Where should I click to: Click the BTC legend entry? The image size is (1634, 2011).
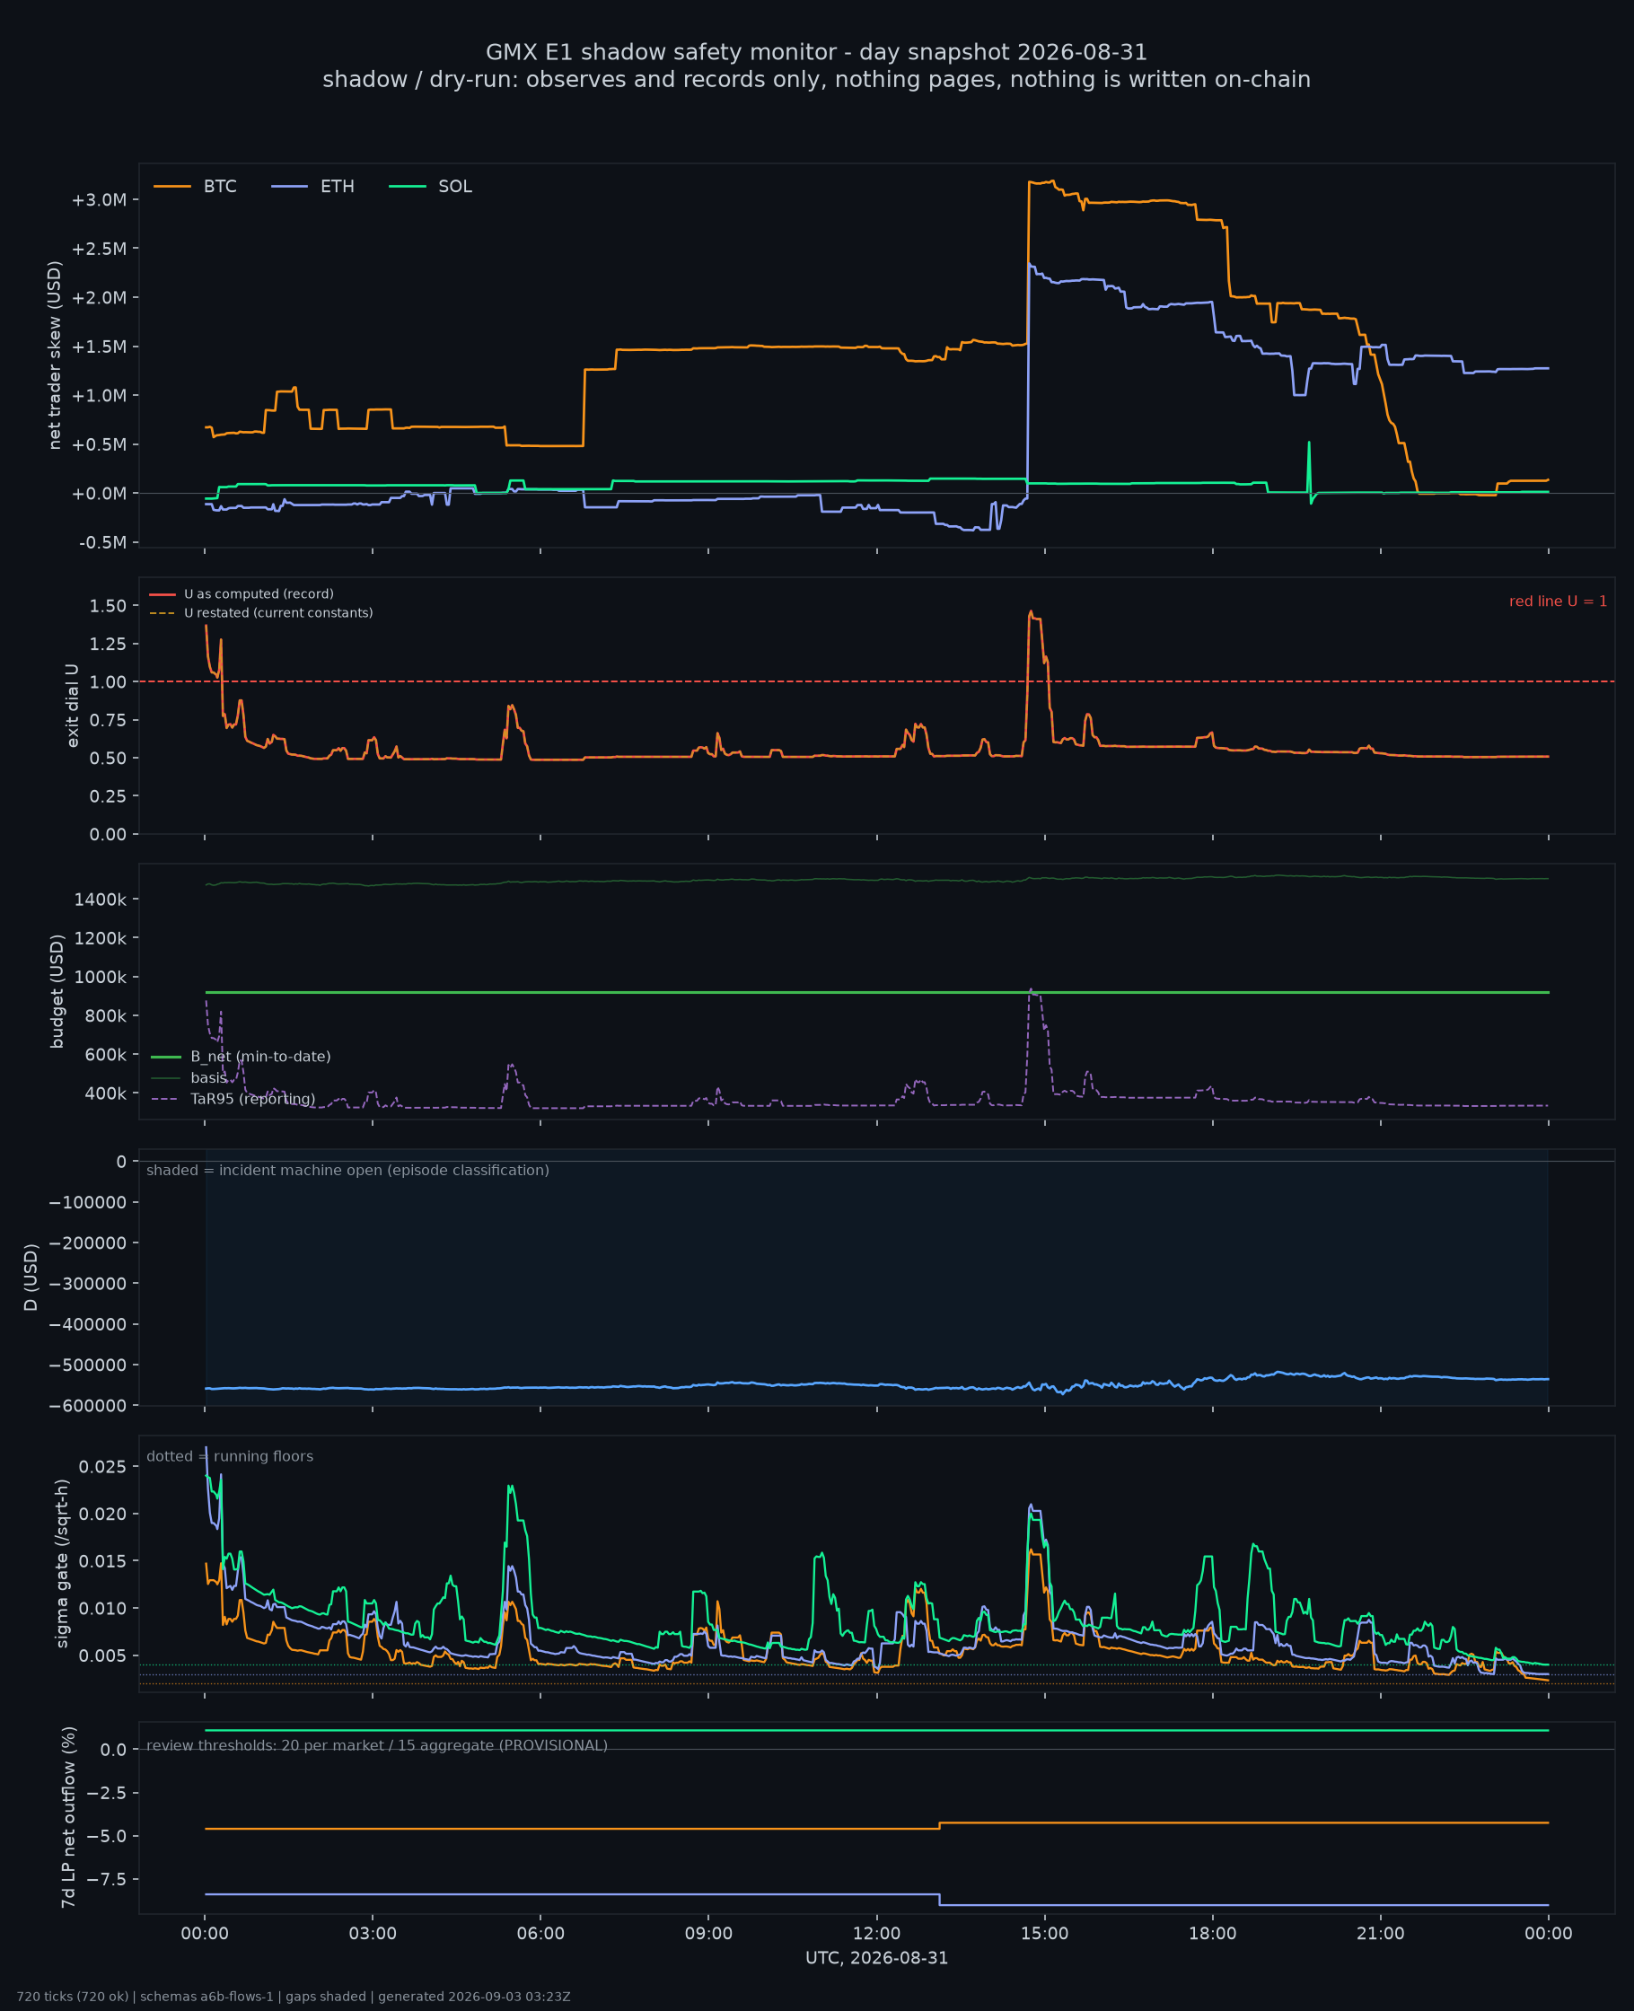coord(196,187)
